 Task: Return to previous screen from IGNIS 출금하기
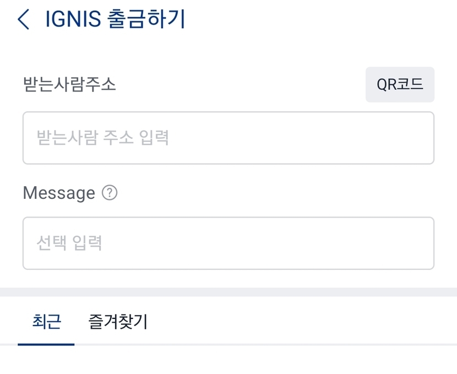(23, 19)
